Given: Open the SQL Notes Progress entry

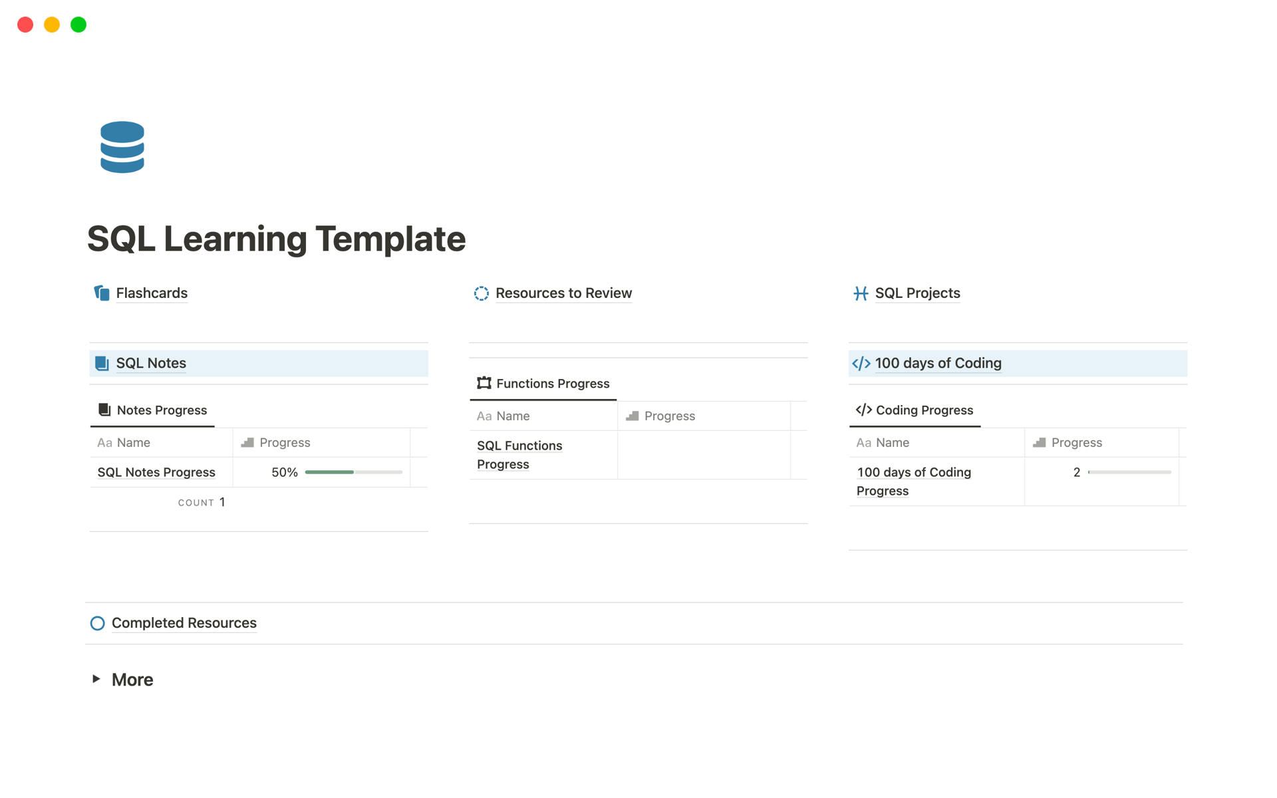Looking at the screenshot, I should 156,472.
